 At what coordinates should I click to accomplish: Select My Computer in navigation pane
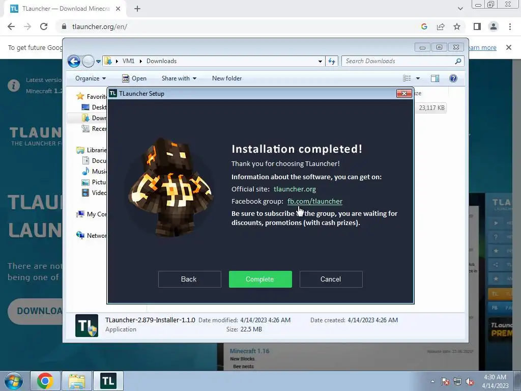(92, 214)
